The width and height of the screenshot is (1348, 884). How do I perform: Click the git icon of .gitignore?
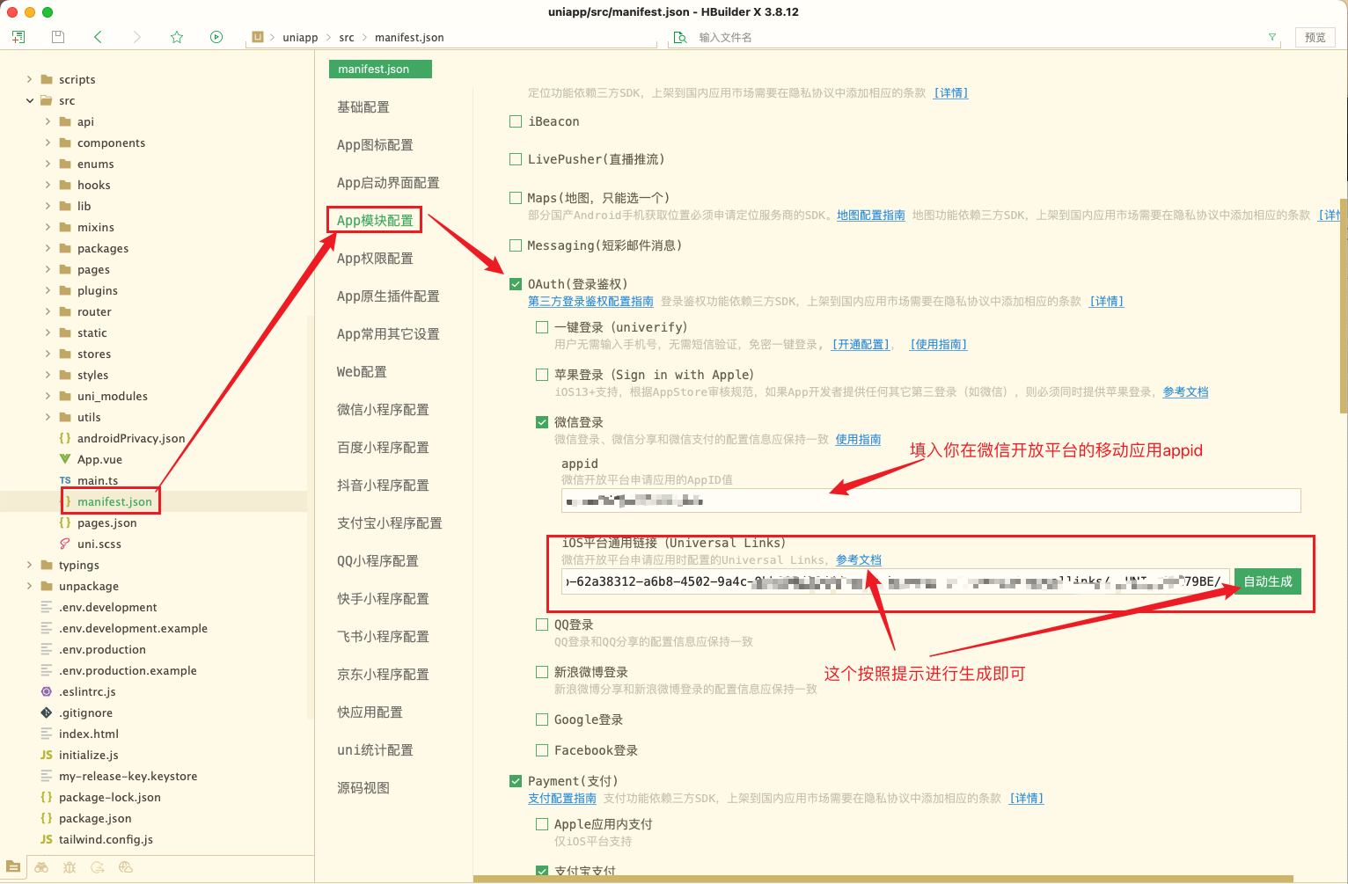[x=47, y=712]
